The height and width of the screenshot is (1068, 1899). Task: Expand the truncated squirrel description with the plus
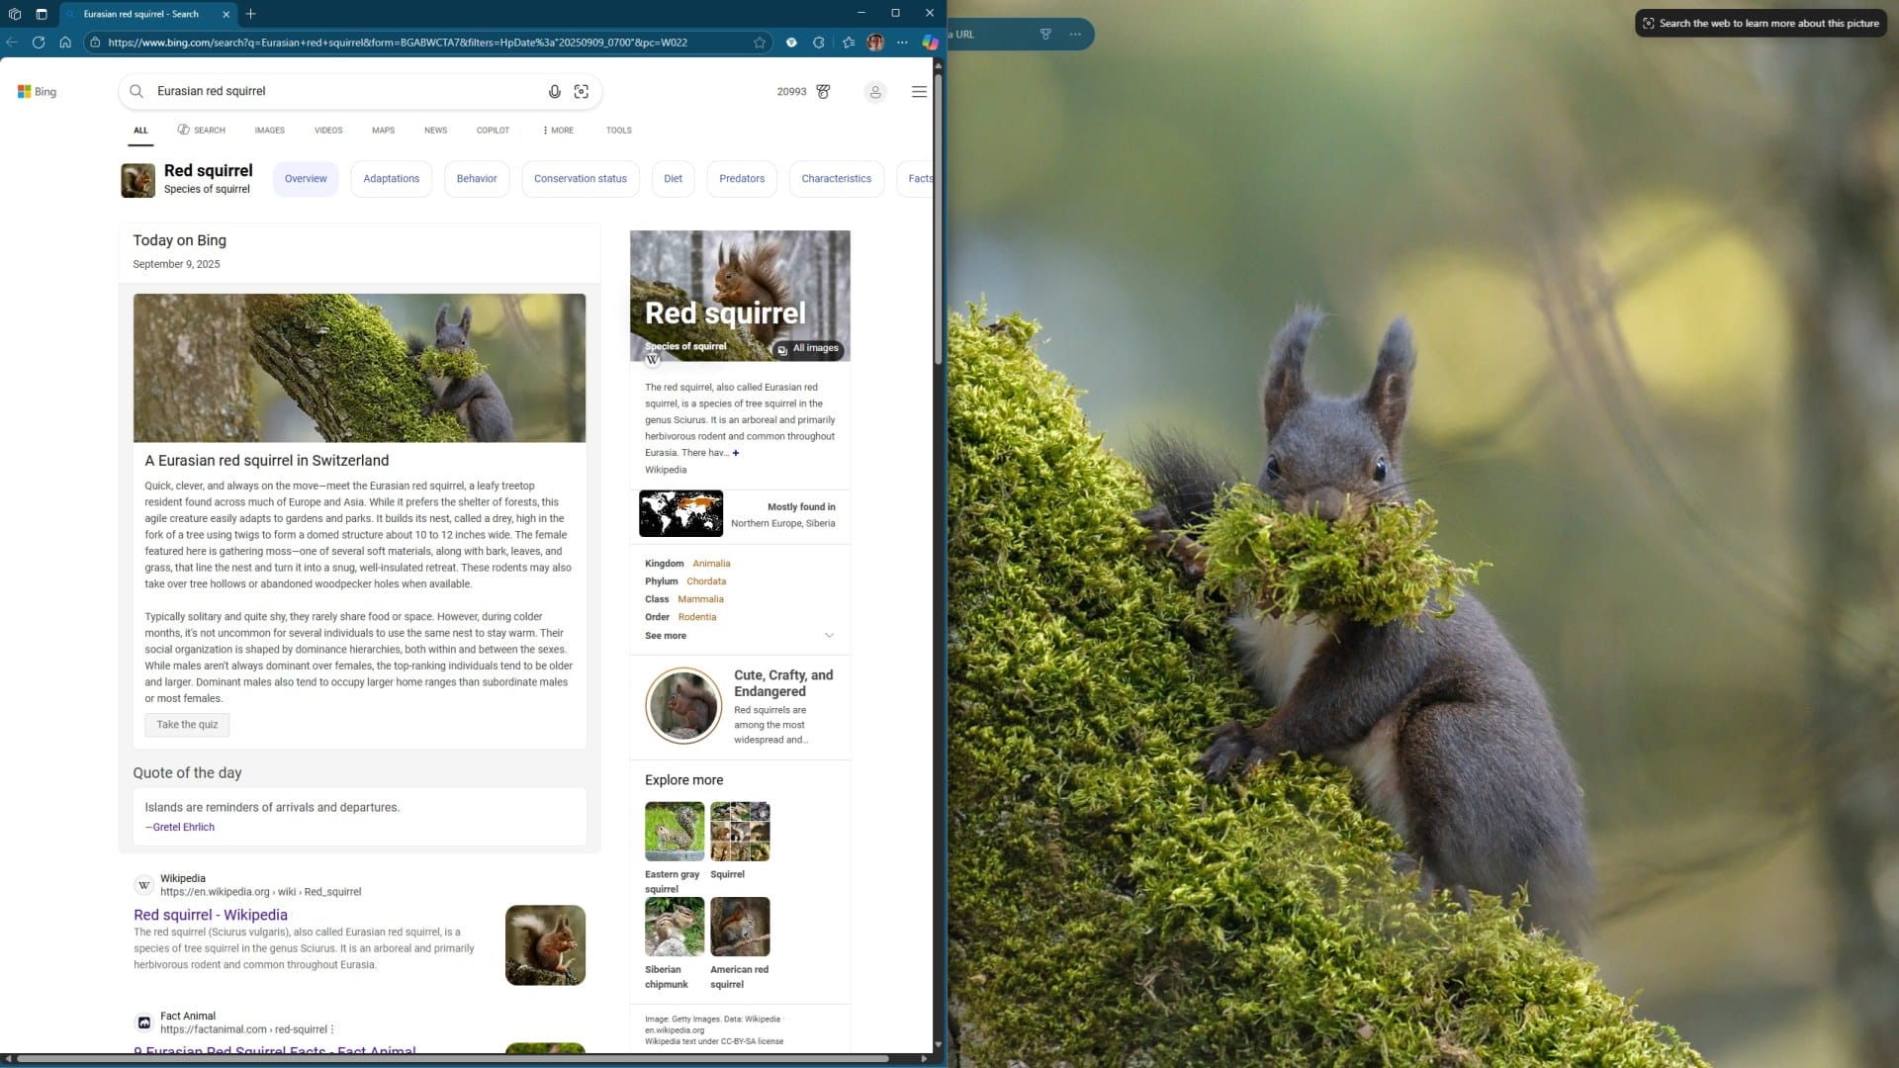point(737,453)
